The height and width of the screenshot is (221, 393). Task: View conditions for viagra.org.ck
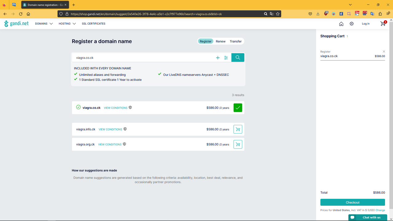coord(110,144)
